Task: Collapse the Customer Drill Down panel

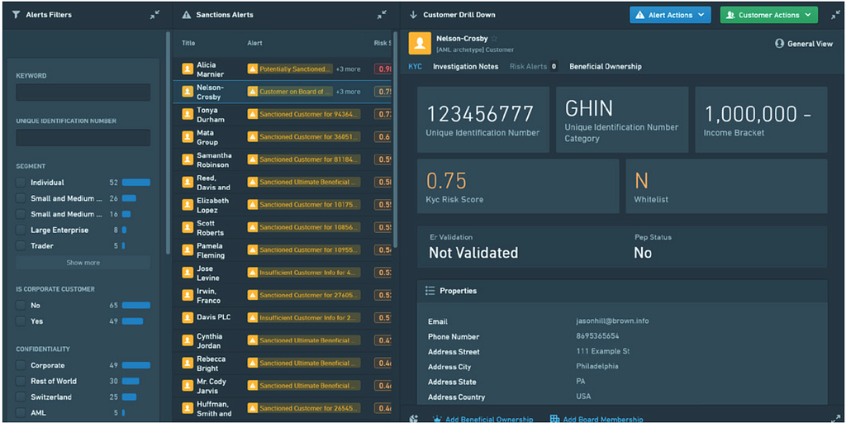Action: [836, 15]
